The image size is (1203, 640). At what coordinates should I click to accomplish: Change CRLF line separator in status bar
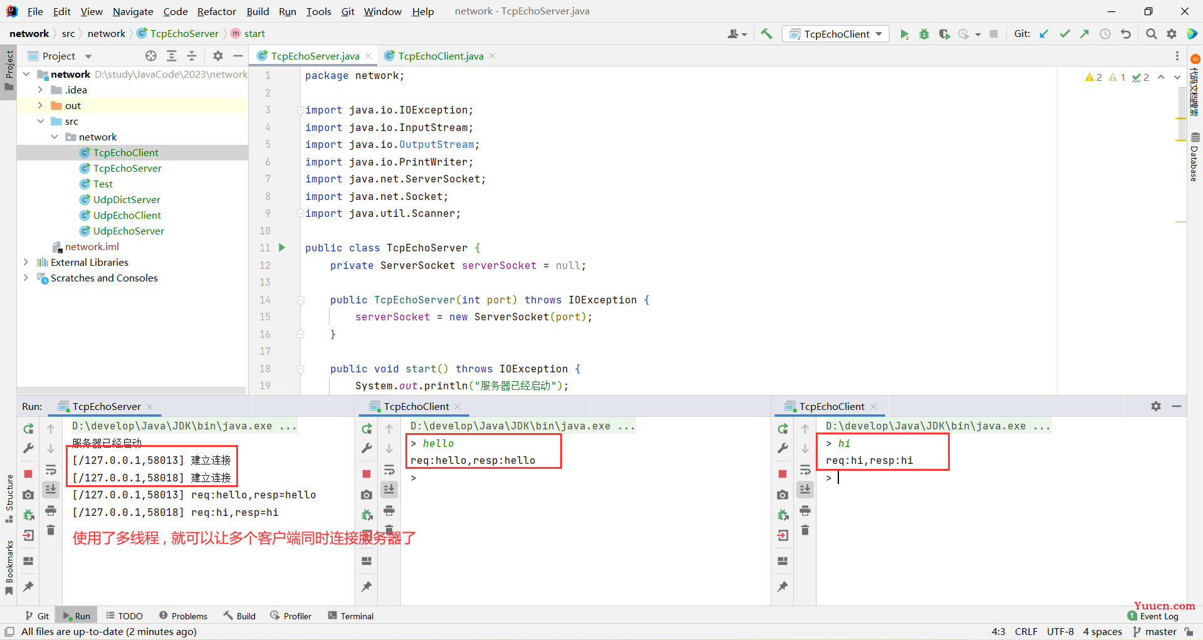(1026, 632)
